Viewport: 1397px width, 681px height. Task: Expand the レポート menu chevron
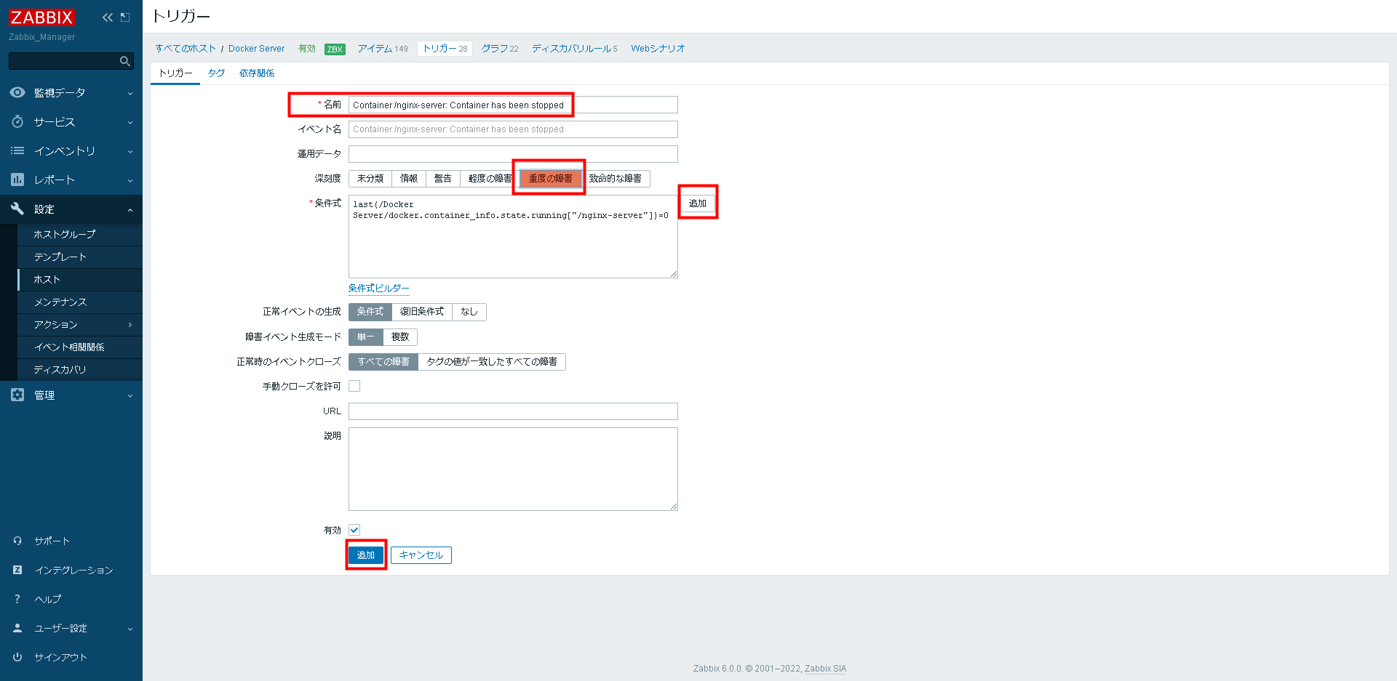point(130,180)
